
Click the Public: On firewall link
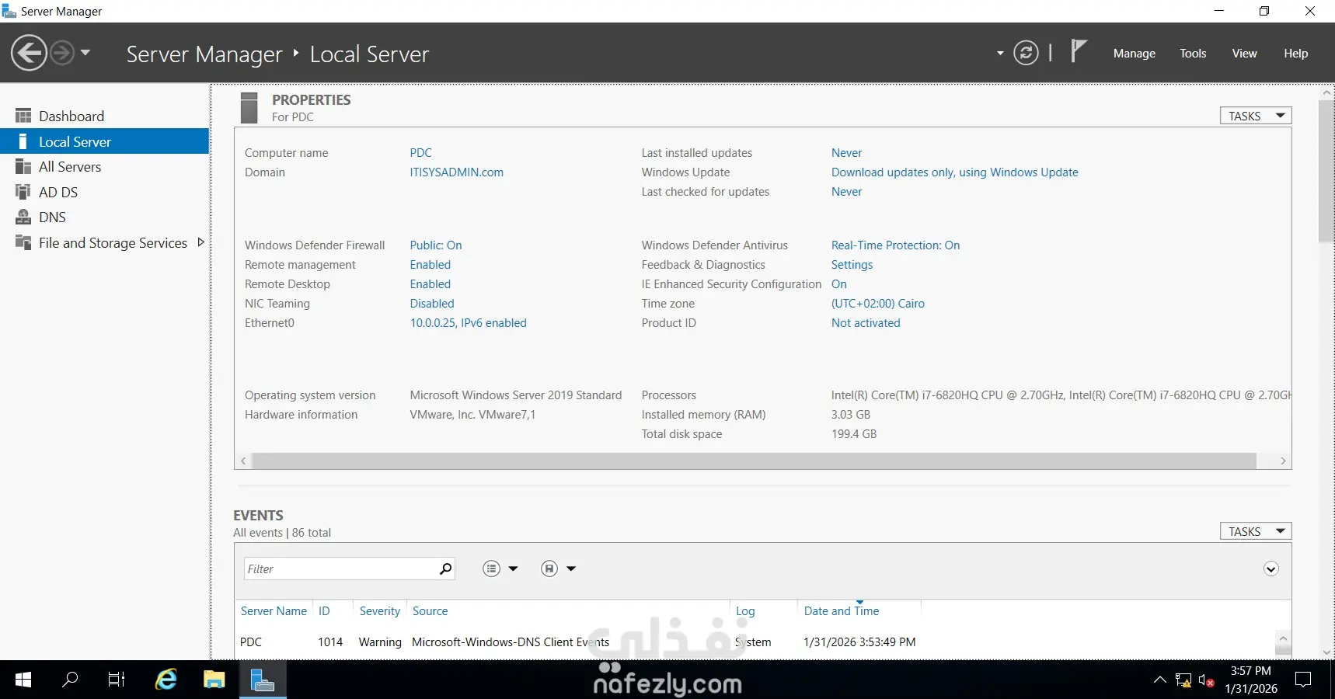(x=435, y=245)
